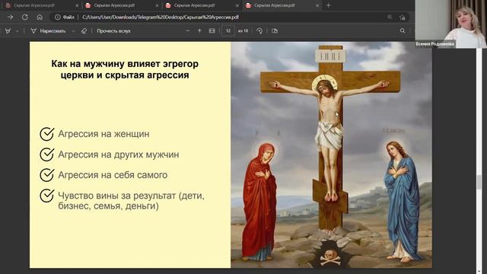The height and width of the screenshot is (274, 487).
Task: Open a new browser tab
Action: click(328, 5)
